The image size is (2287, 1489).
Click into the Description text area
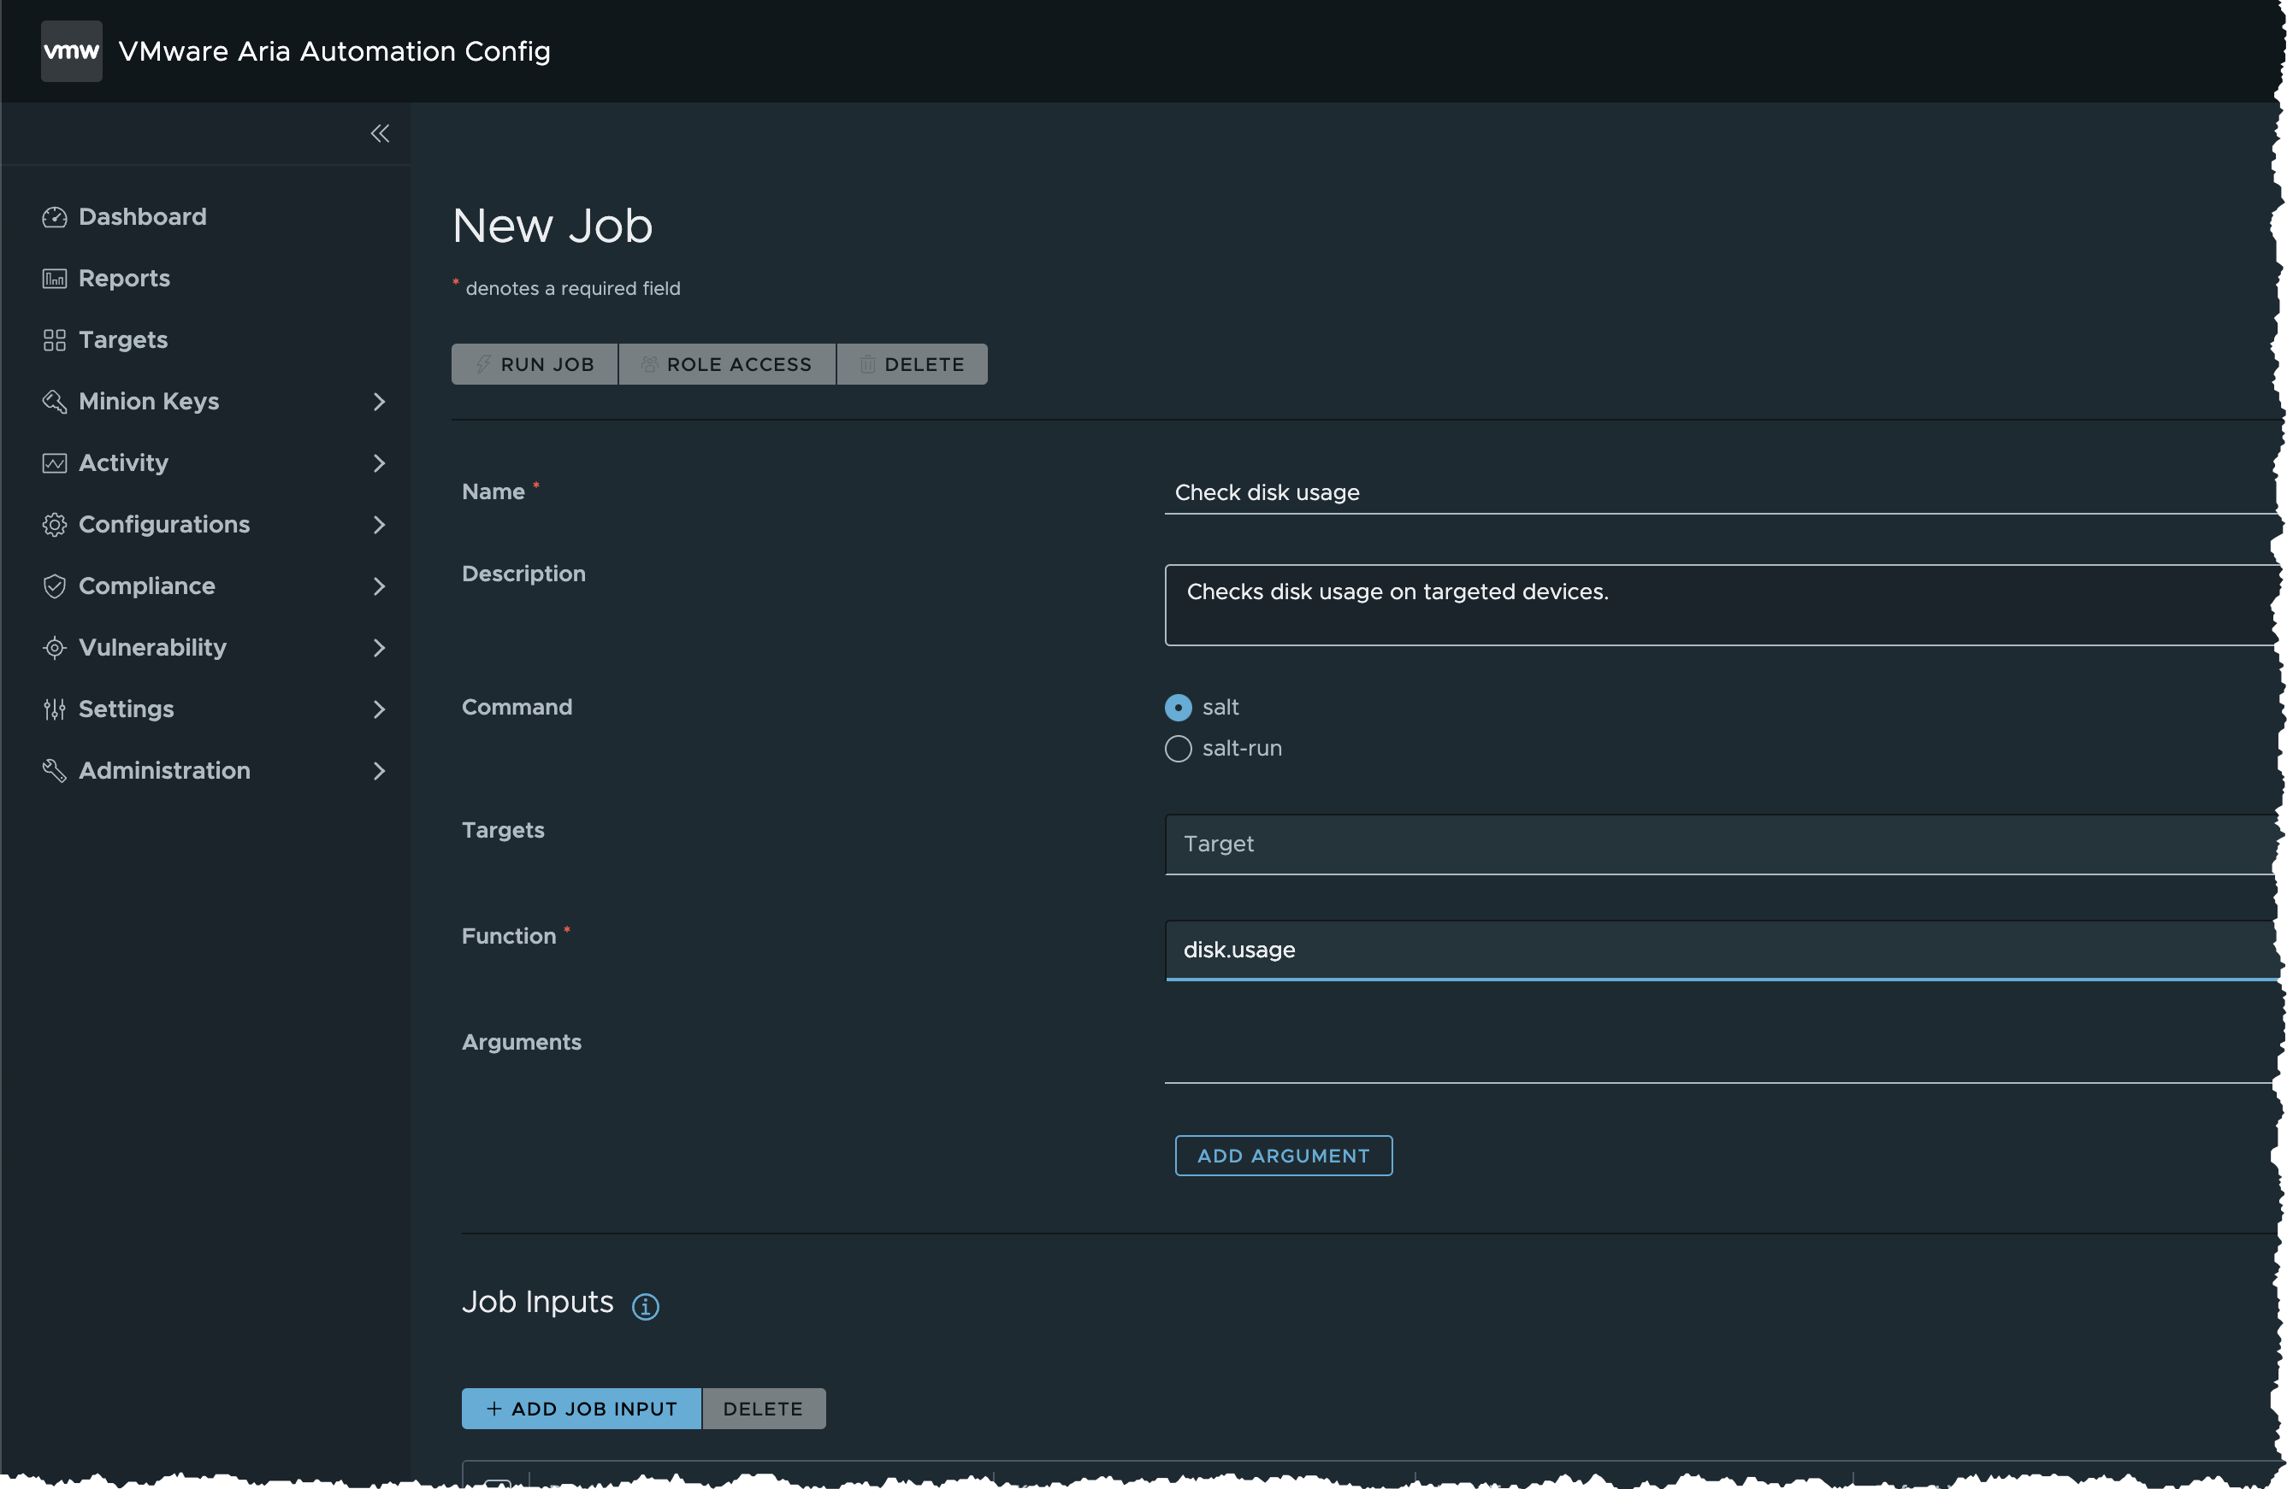[1721, 605]
